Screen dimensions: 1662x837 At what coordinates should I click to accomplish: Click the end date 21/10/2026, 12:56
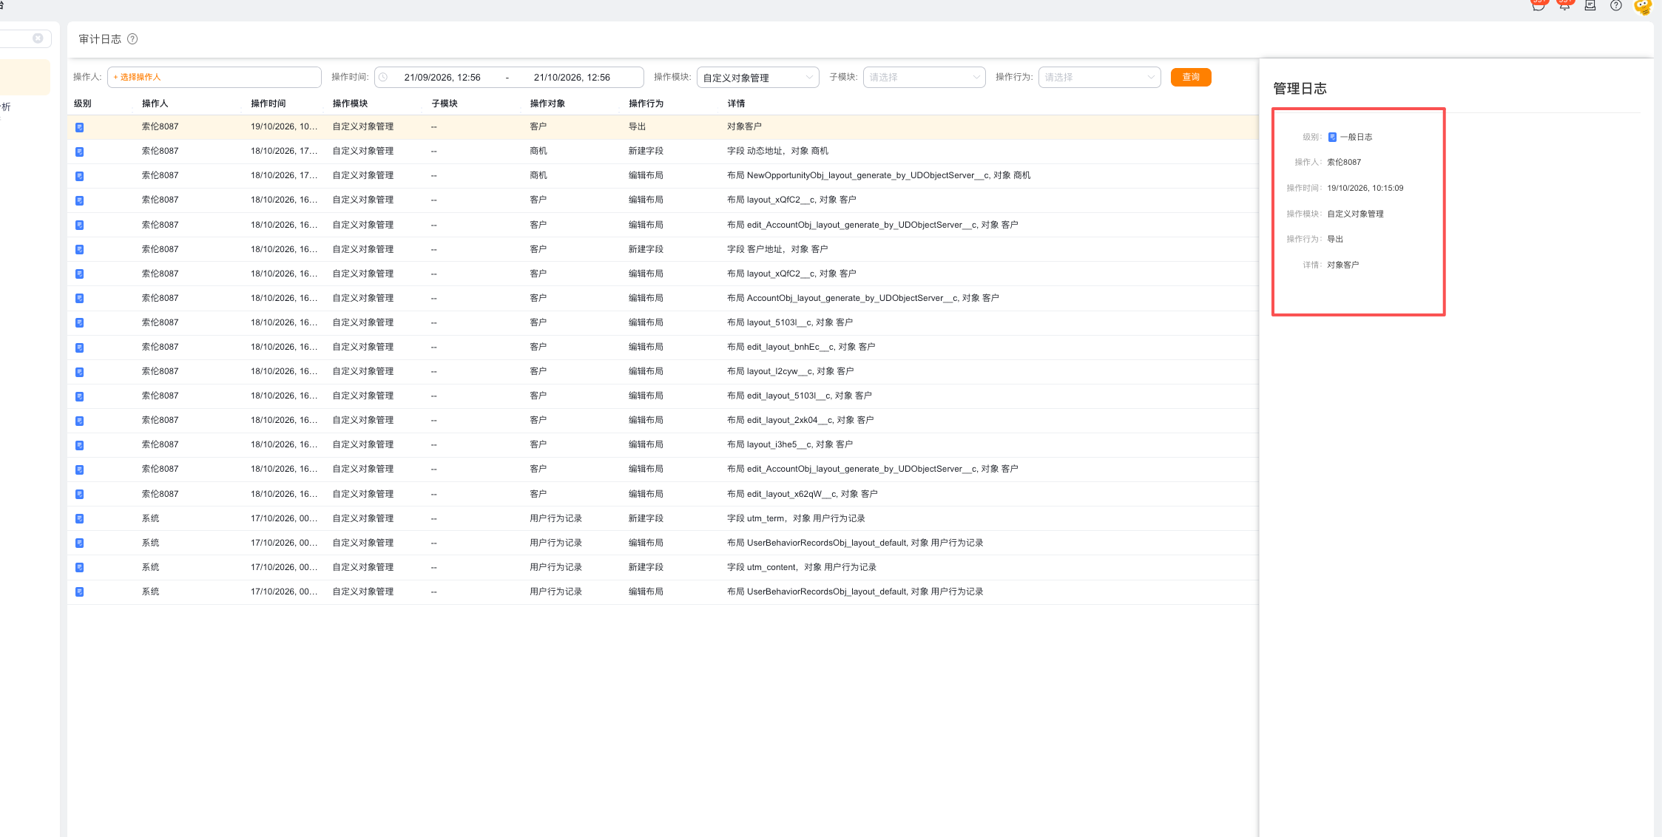point(572,78)
